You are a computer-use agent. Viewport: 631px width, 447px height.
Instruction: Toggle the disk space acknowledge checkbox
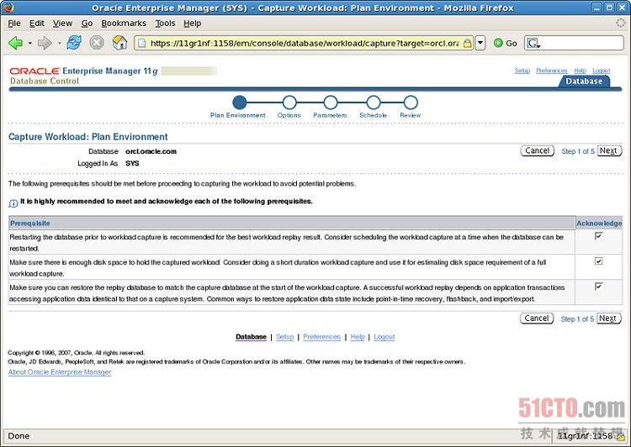(x=598, y=261)
